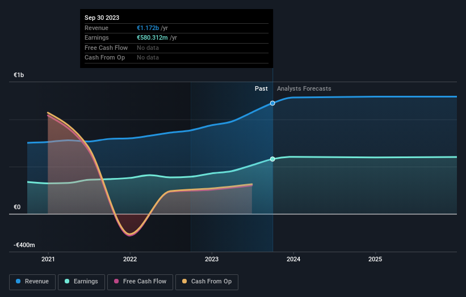Click the Analysts Forecasts label
This screenshot has width=466, height=297.
[304, 88]
